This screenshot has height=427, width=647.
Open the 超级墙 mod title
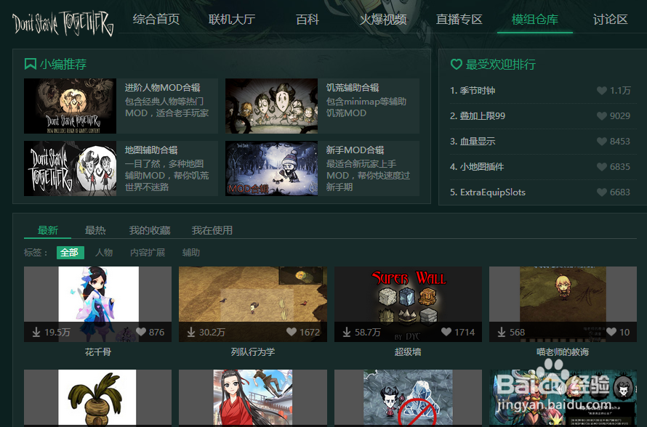coord(408,352)
